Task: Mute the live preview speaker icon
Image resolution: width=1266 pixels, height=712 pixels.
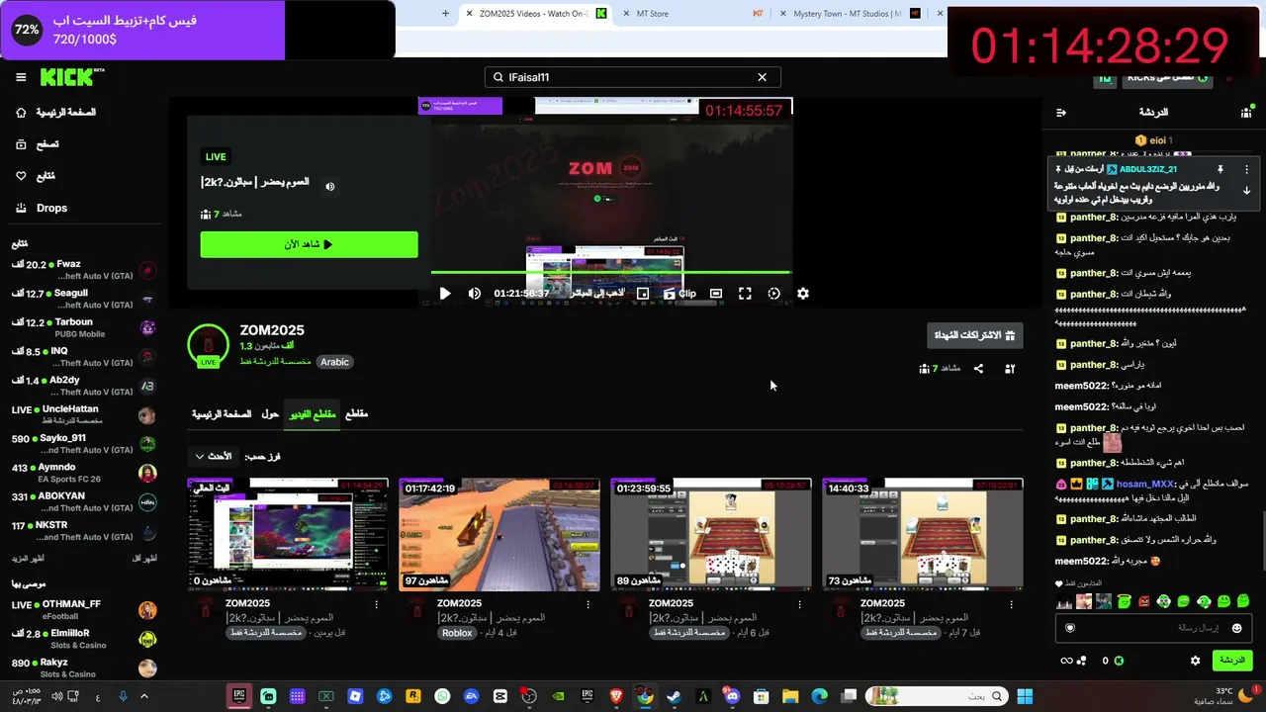Action: [330, 186]
